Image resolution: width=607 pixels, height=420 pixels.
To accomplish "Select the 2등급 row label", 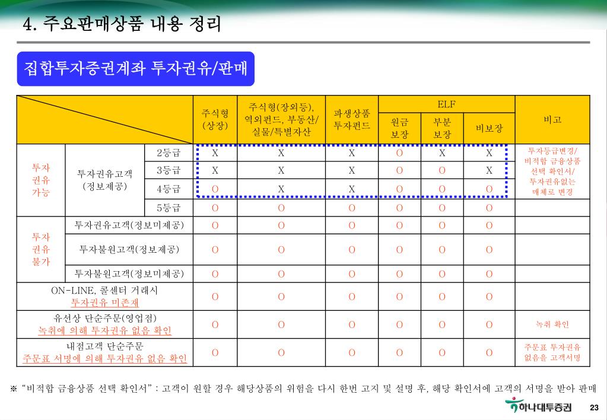I will tap(169, 153).
